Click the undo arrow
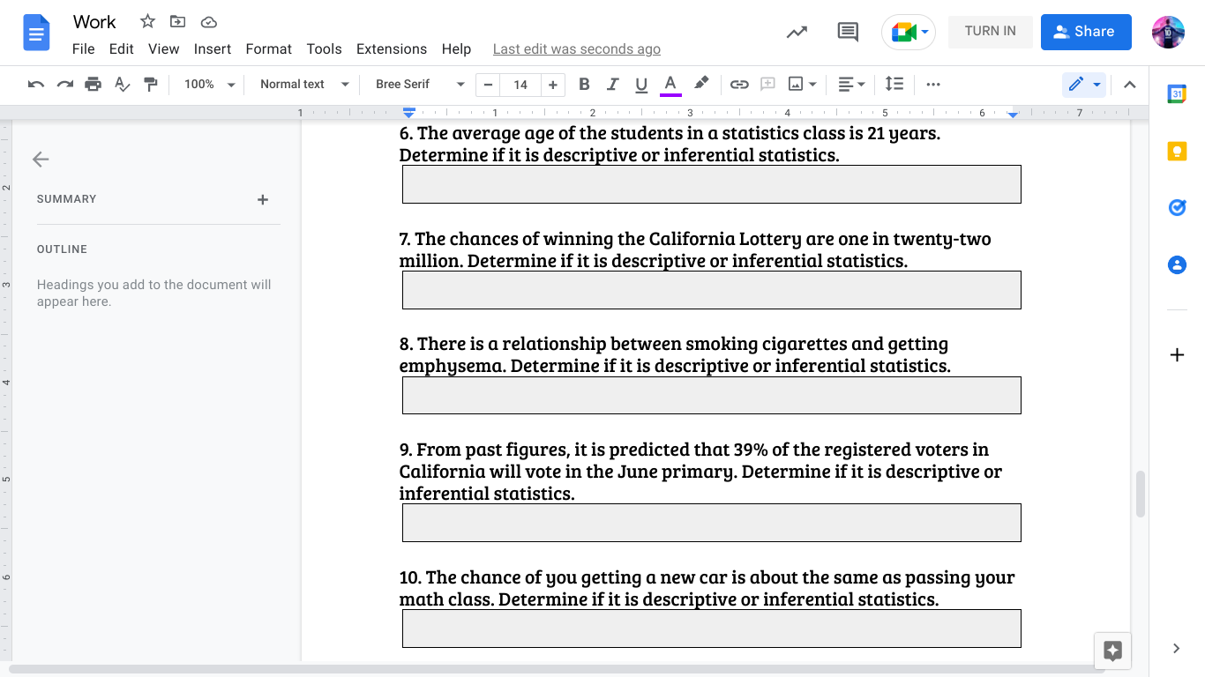Screen dimensions: 1205x677 (x=36, y=85)
